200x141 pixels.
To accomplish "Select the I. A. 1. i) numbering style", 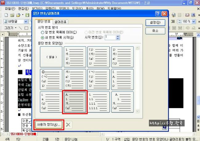I will click(x=122, y=79).
